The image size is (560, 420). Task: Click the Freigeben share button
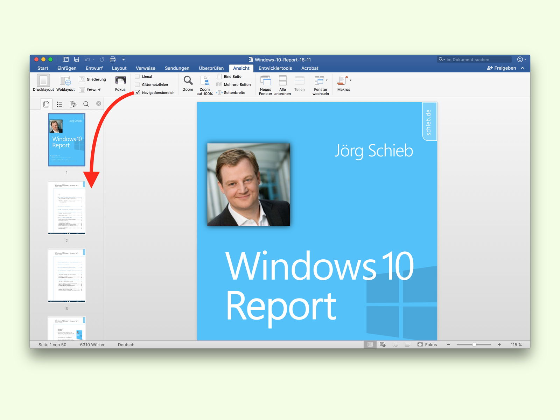501,68
